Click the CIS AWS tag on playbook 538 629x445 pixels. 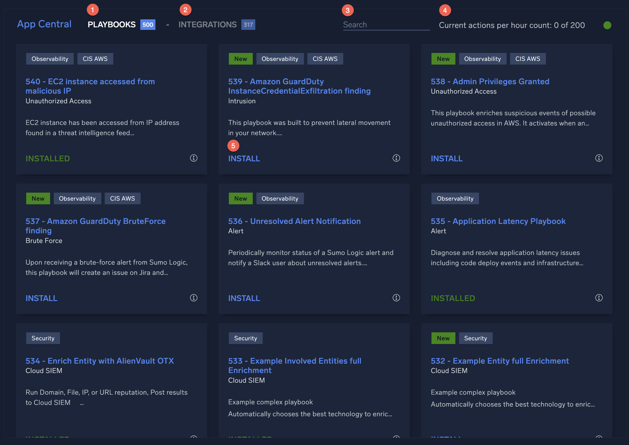[528, 59]
